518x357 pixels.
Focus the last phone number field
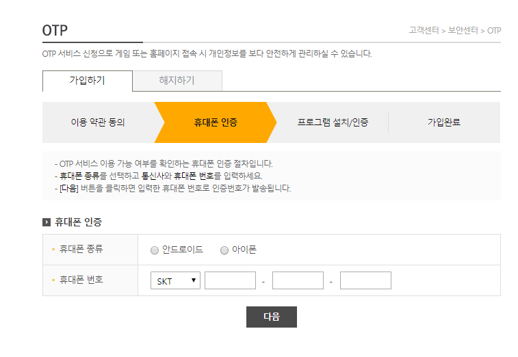click(365, 280)
